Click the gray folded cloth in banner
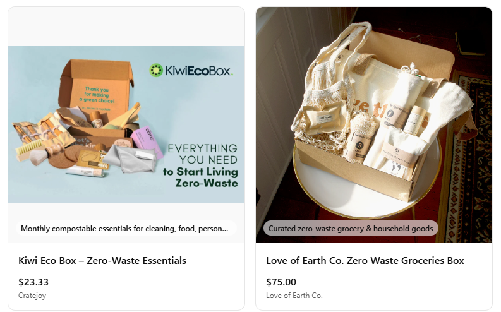This screenshot has height=312, width=501. point(130,159)
